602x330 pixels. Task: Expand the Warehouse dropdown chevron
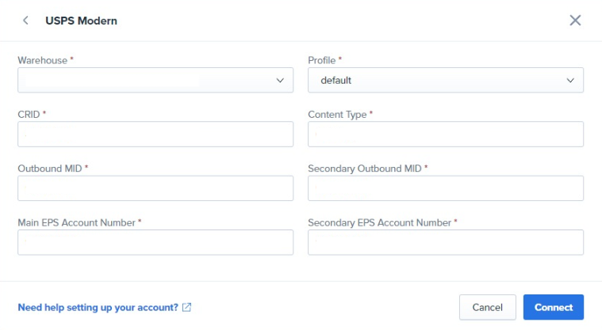[280, 80]
